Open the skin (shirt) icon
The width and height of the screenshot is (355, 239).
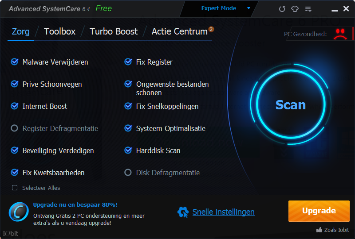295,9
